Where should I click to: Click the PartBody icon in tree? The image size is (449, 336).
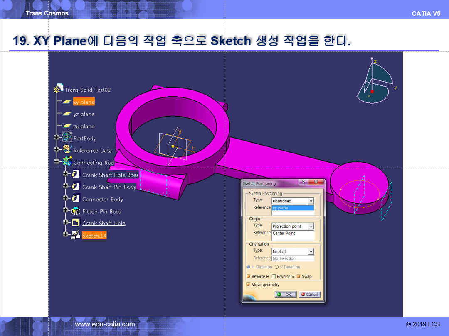point(67,138)
